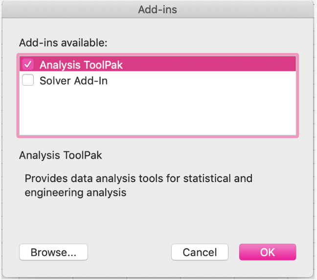Viewport: 317px width, 280px height.
Task: Click the word 'Add-ins' in the window title
Action: [158, 9]
